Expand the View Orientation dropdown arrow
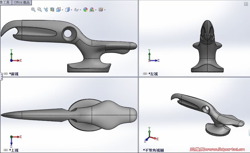Screen dimensions: 250x153 click(x=62, y=10)
